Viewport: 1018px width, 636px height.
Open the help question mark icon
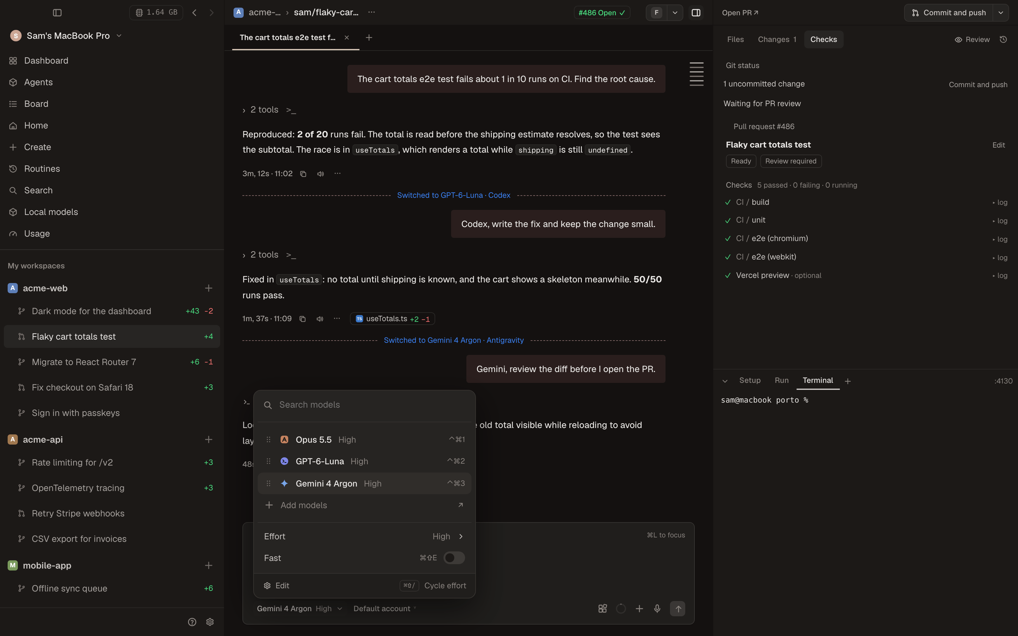tap(192, 622)
